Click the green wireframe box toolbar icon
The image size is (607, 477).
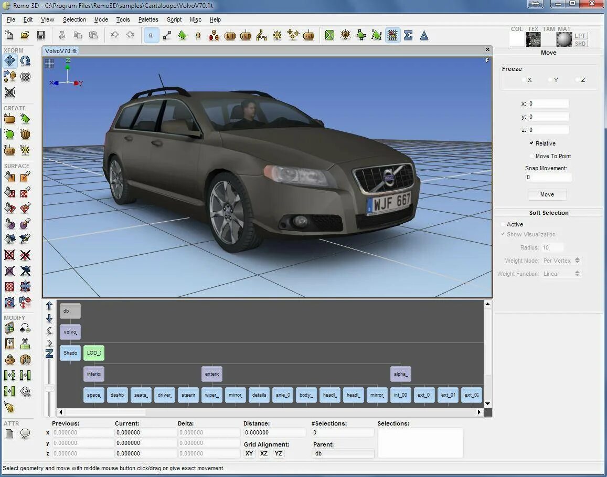pyautogui.click(x=329, y=35)
